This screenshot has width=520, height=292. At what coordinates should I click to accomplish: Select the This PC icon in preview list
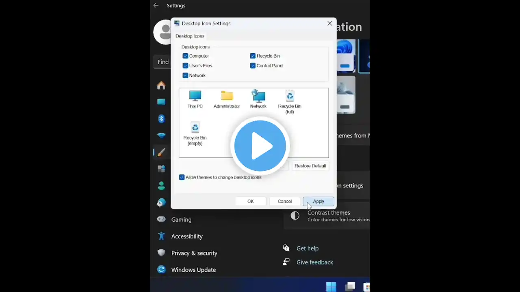tap(195, 99)
